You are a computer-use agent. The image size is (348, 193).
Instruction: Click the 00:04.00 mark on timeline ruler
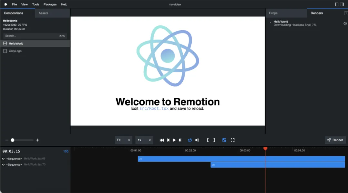299,151
